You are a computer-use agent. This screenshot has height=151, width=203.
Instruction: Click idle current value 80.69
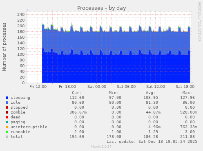click(x=78, y=103)
